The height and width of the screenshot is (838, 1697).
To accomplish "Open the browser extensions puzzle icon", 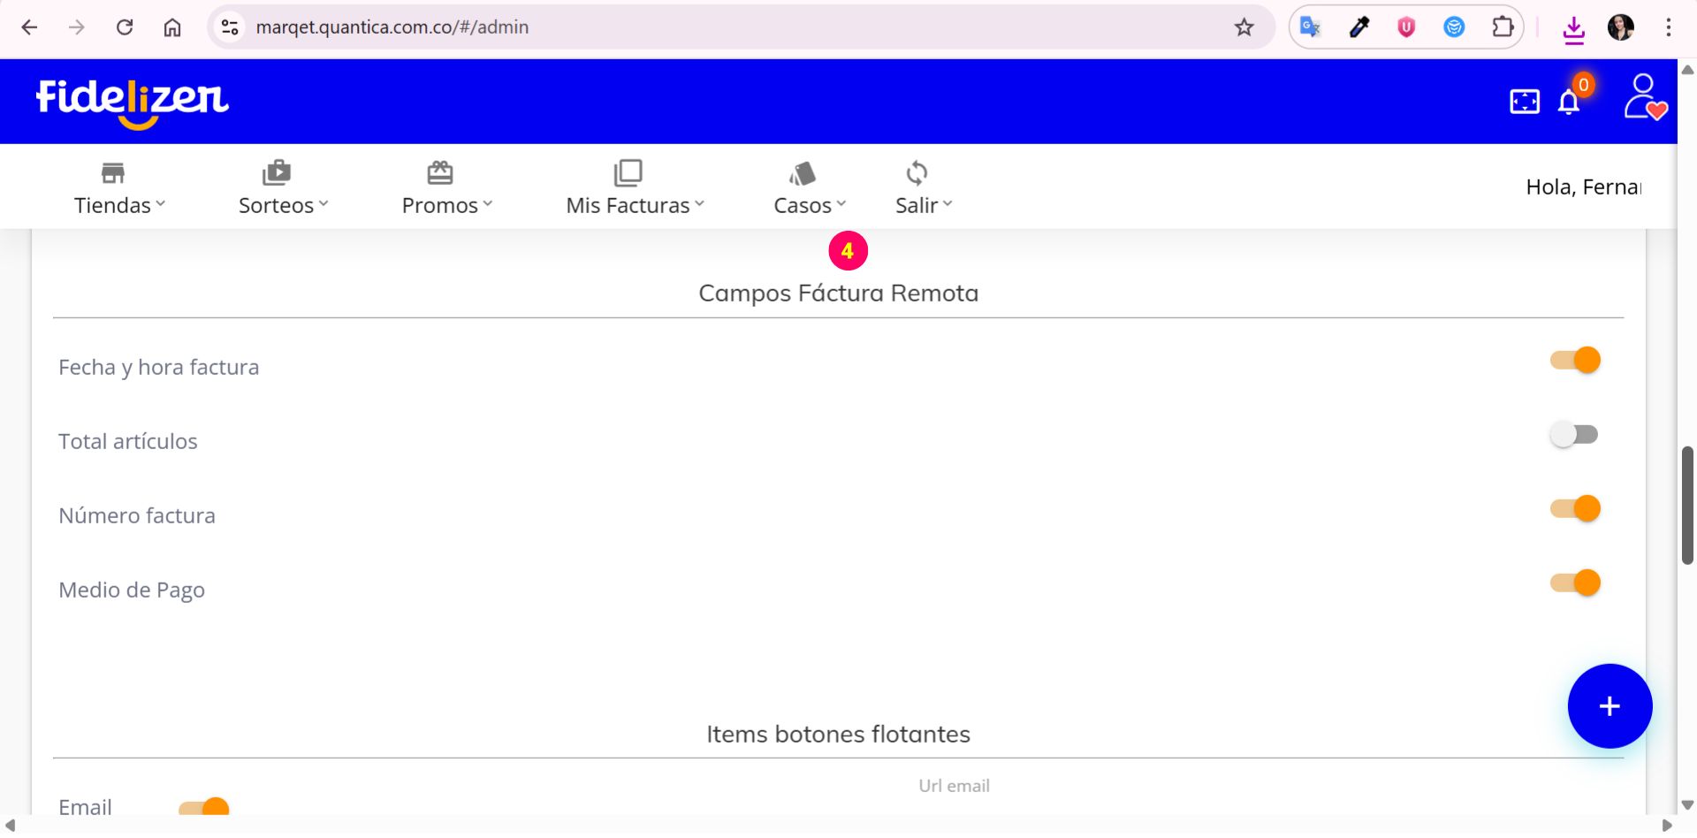I will tap(1503, 27).
